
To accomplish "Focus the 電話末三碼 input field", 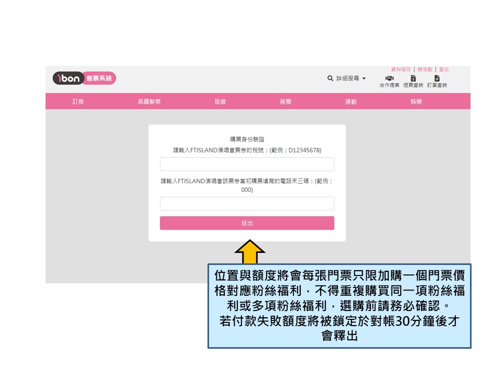I will tap(247, 204).
